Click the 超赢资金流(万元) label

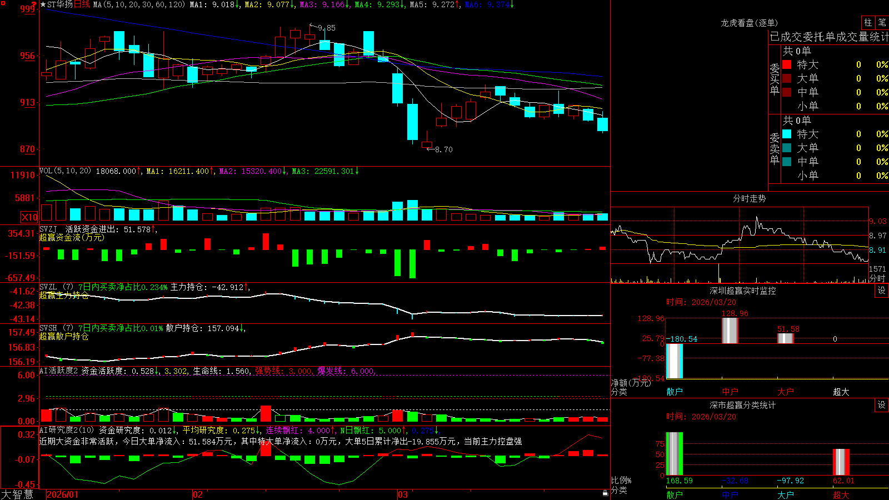pyautogui.click(x=72, y=237)
